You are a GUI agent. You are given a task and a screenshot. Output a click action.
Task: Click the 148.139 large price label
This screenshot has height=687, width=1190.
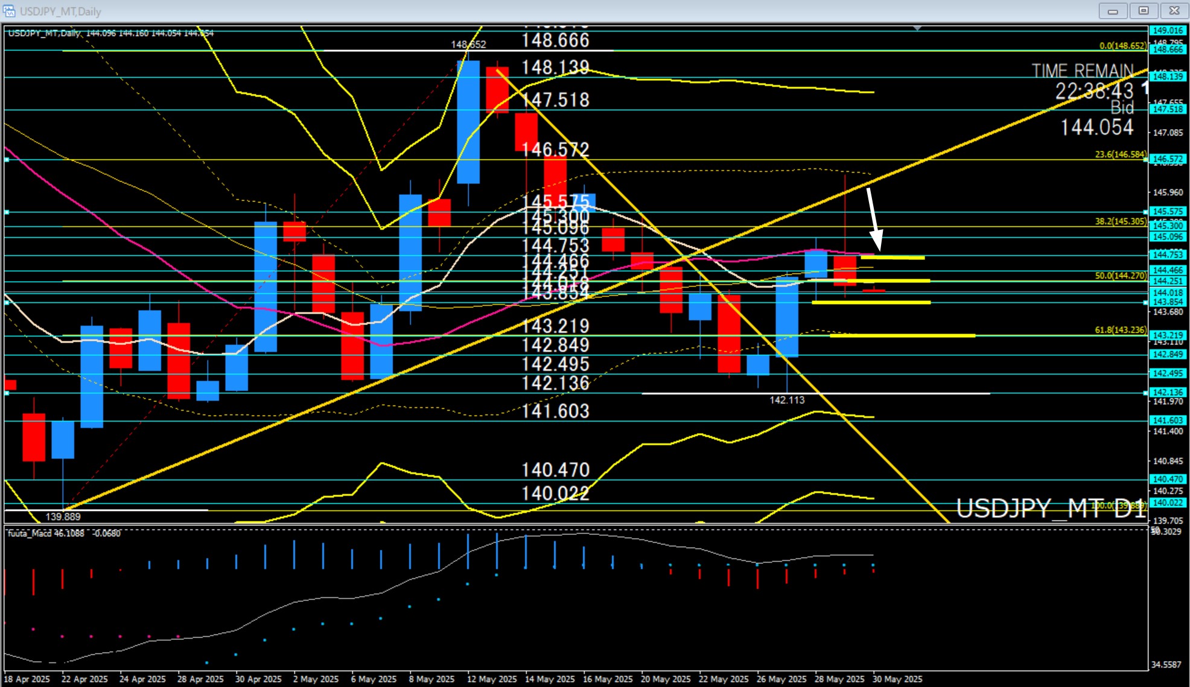(x=555, y=67)
